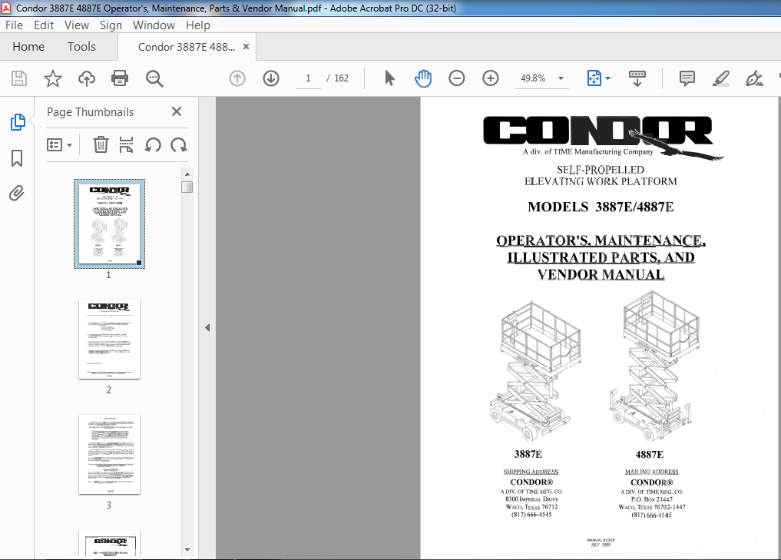Print the file with the printer icon
Screen dimensions: 781x560
click(120, 78)
